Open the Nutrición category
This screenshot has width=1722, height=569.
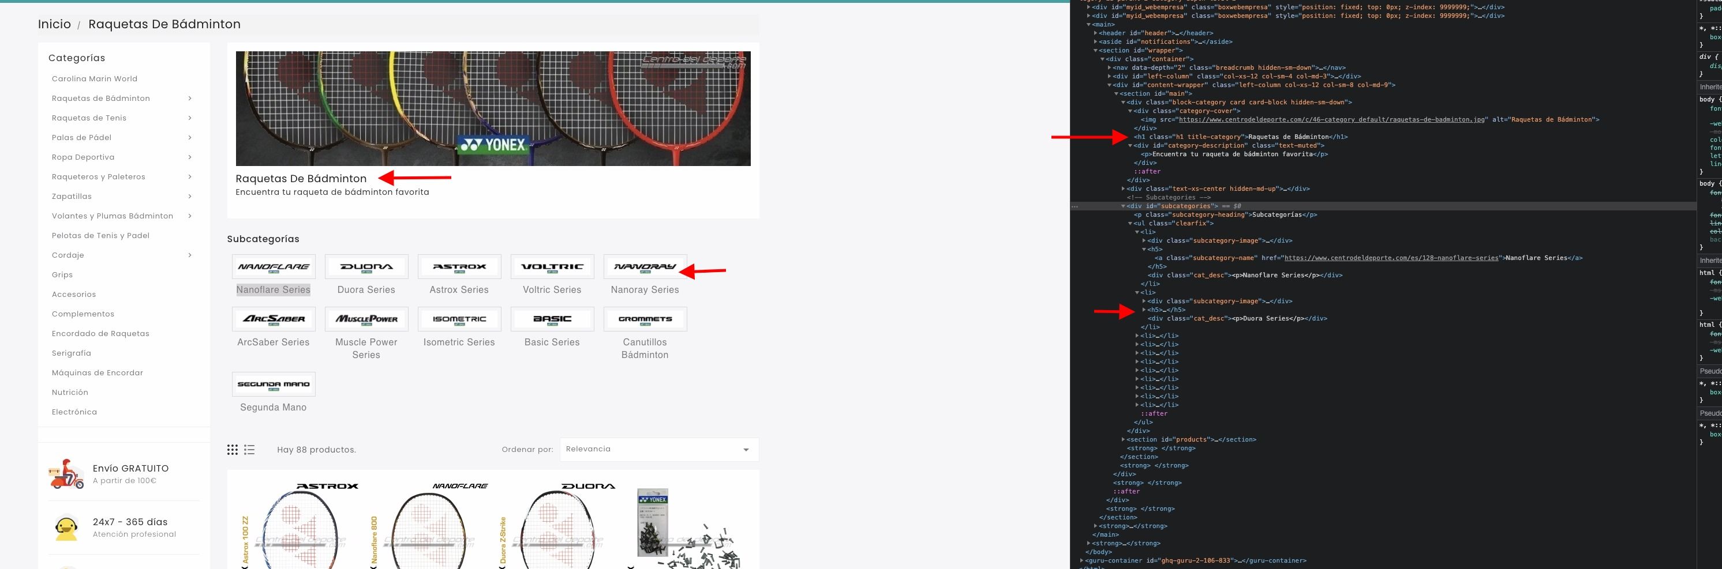pyautogui.click(x=69, y=392)
